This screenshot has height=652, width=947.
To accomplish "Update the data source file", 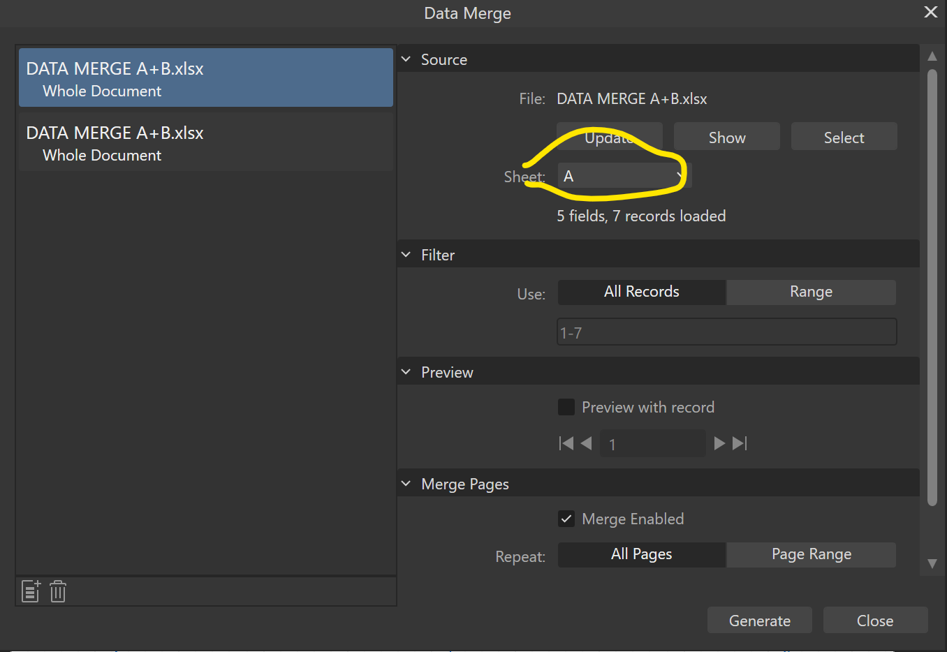I will pyautogui.click(x=610, y=136).
